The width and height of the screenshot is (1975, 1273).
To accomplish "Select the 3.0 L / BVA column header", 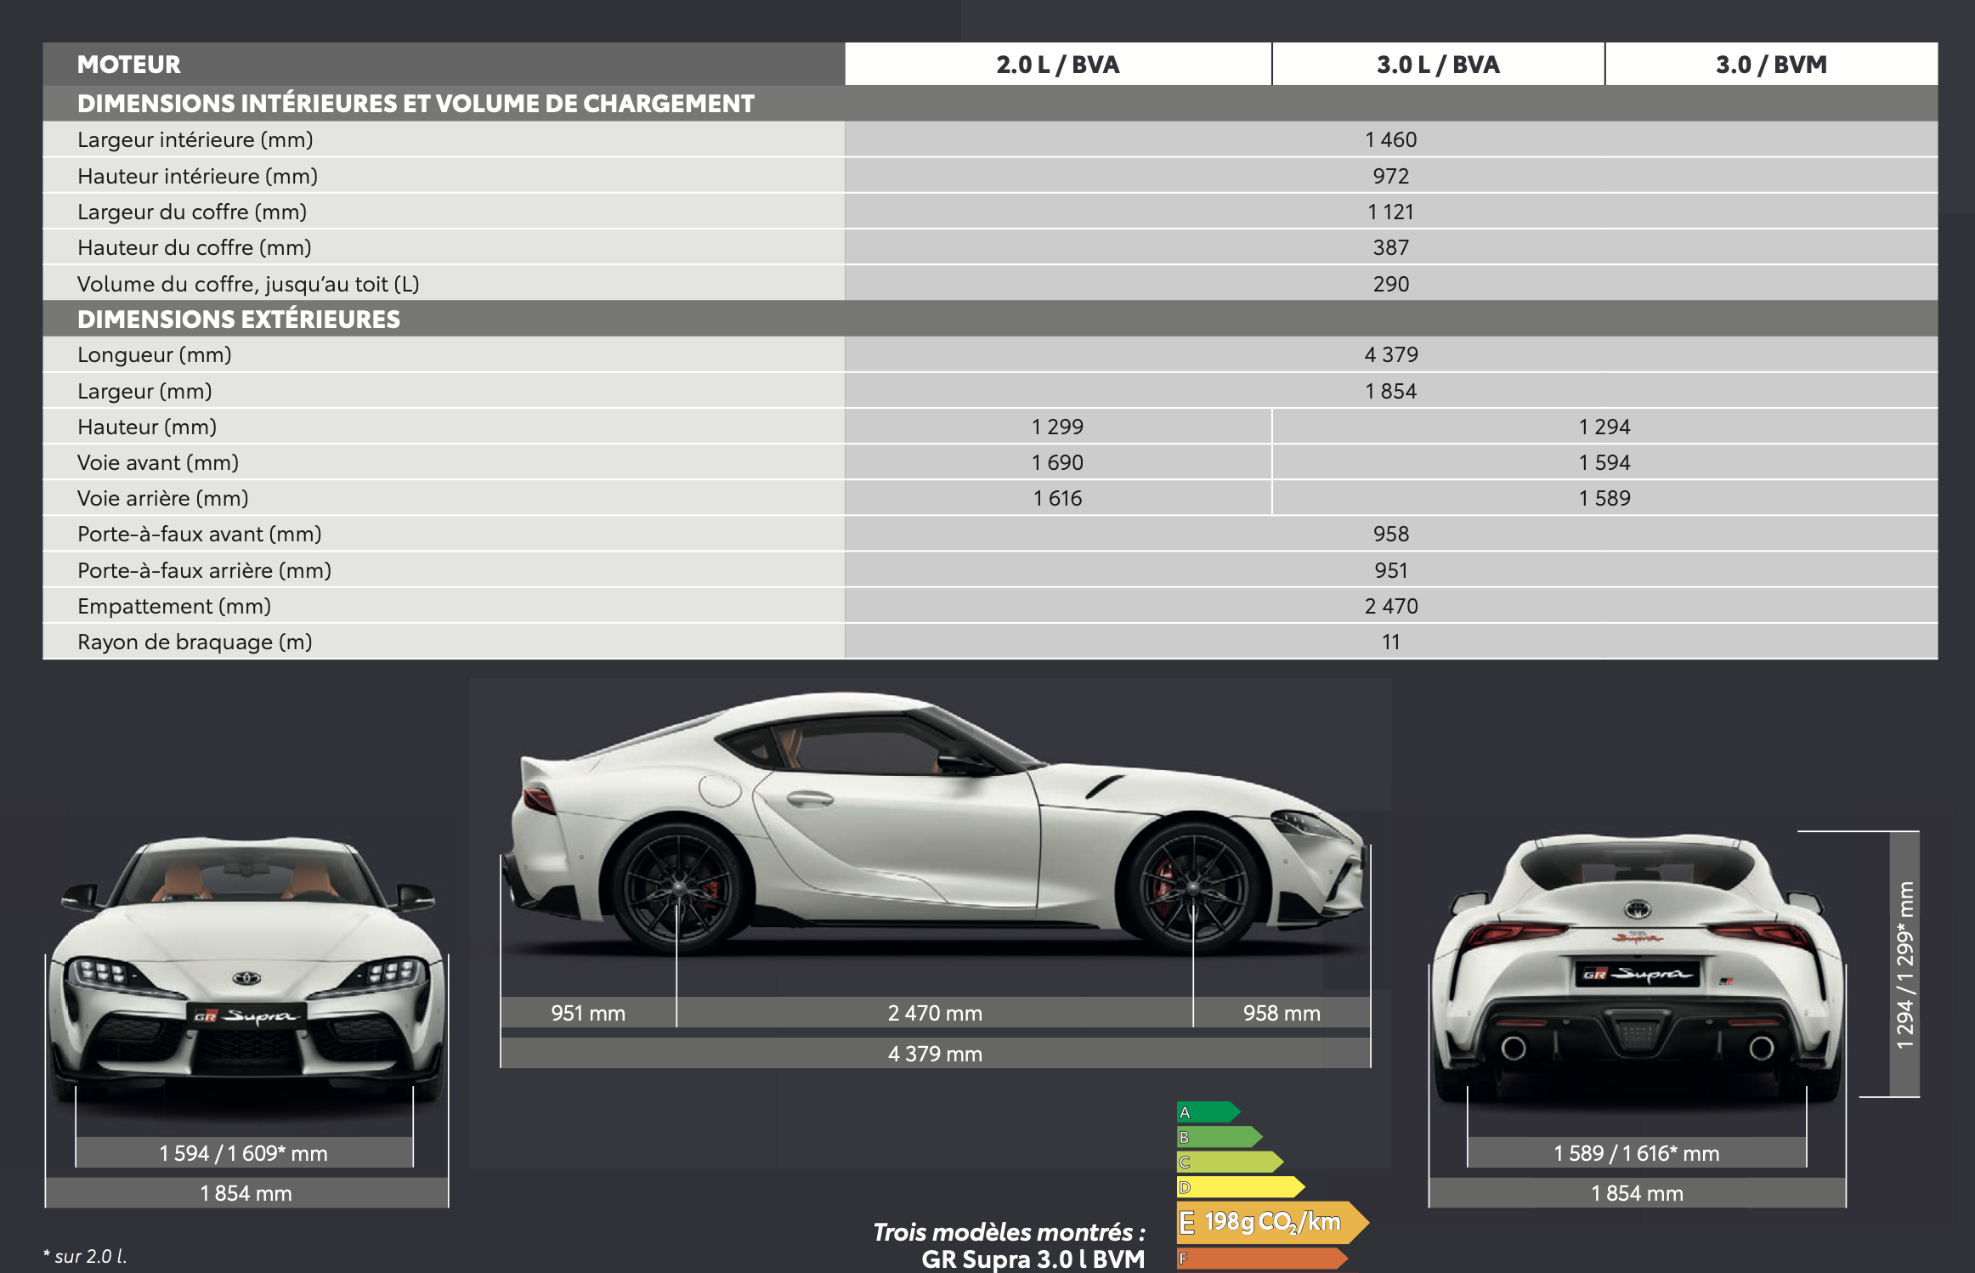I will (1438, 64).
